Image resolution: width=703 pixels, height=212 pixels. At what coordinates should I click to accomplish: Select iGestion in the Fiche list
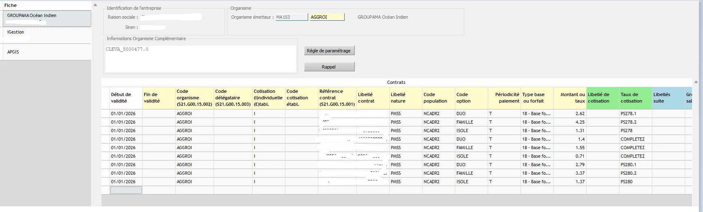point(45,34)
